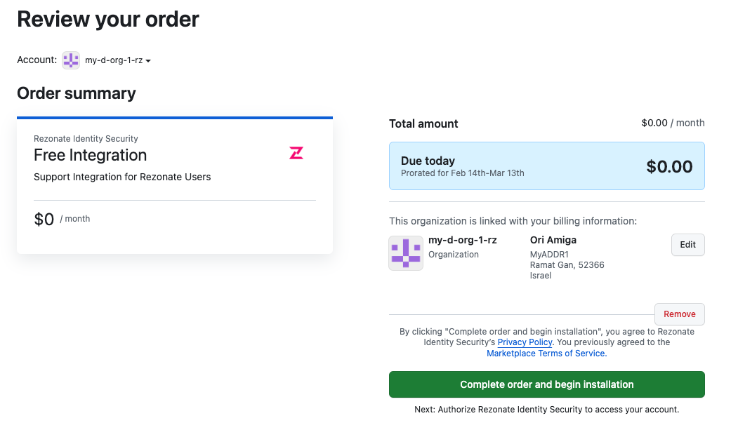
Task: Edit the billing information
Action: click(687, 245)
